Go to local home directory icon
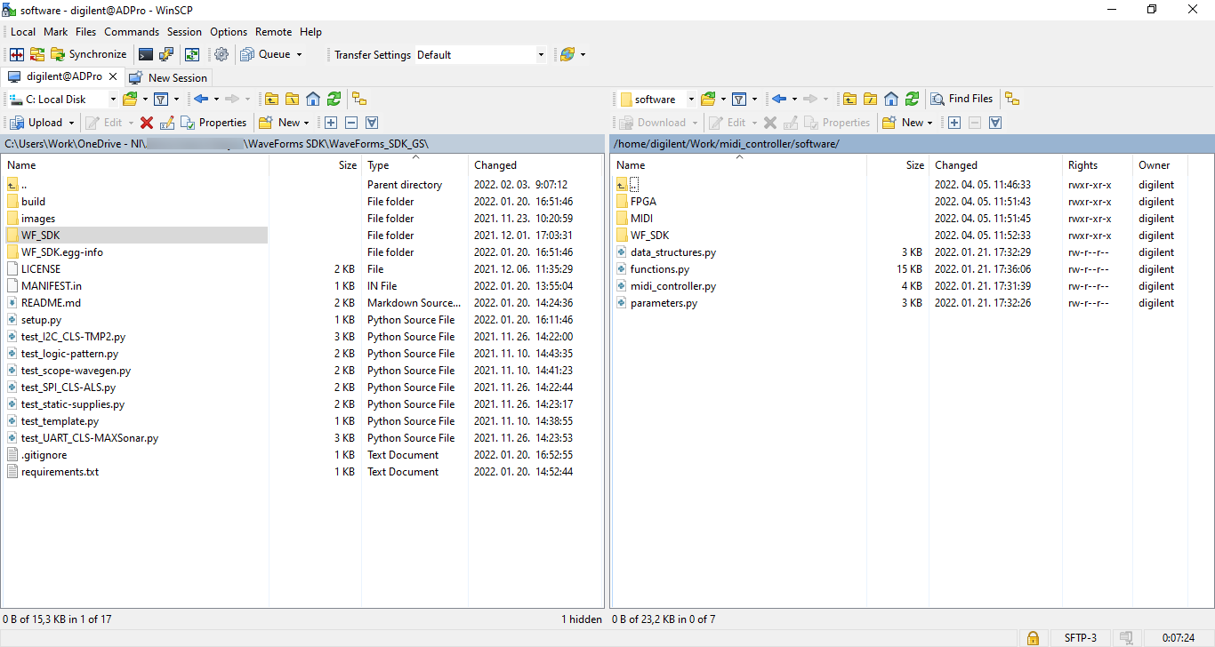 click(x=313, y=99)
